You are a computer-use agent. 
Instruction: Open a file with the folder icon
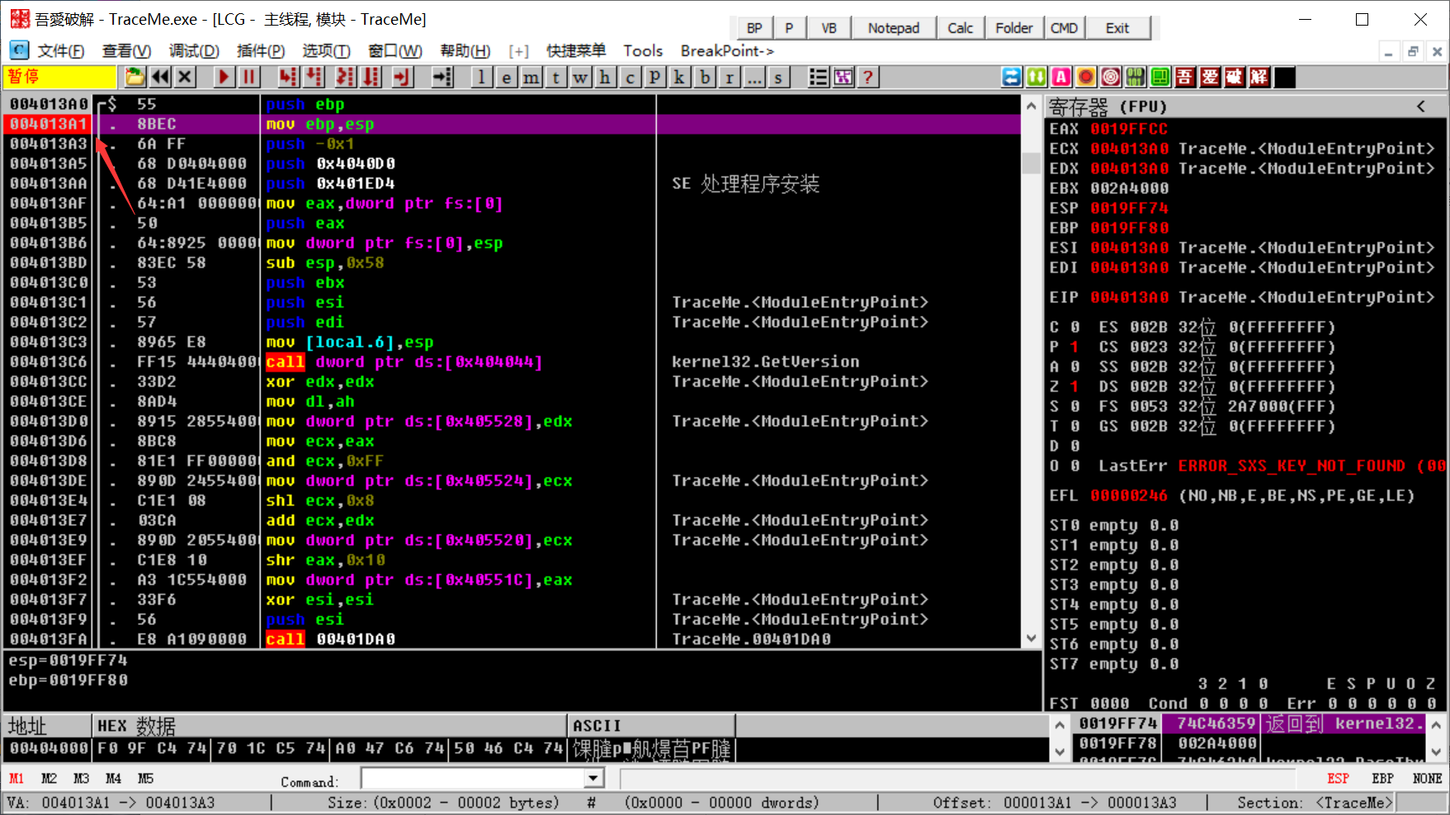pyautogui.click(x=135, y=78)
